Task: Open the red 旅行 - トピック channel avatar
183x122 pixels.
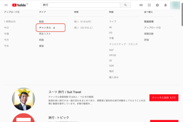Action: 24,118
